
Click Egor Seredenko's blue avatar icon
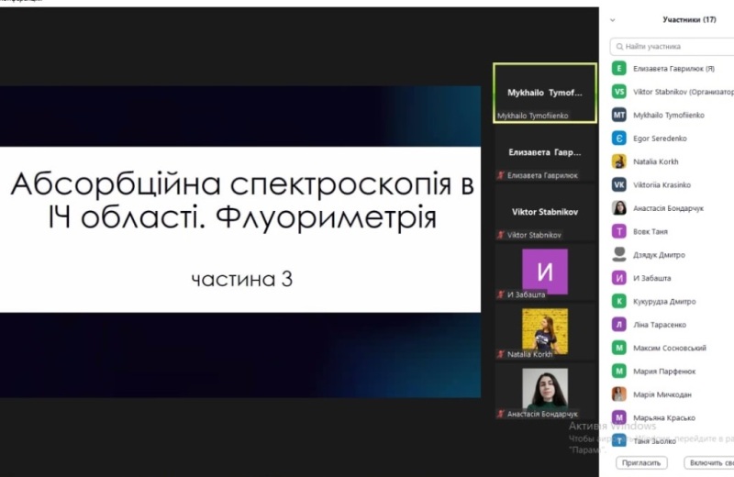point(618,139)
